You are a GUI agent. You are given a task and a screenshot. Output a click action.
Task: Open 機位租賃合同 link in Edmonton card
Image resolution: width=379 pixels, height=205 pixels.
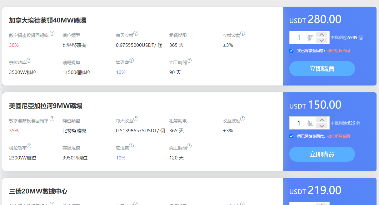point(338,51)
